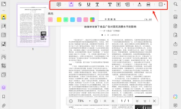Open the convert PDF icon in right sidebar
This screenshot has height=109, width=181.
pos(175,26)
